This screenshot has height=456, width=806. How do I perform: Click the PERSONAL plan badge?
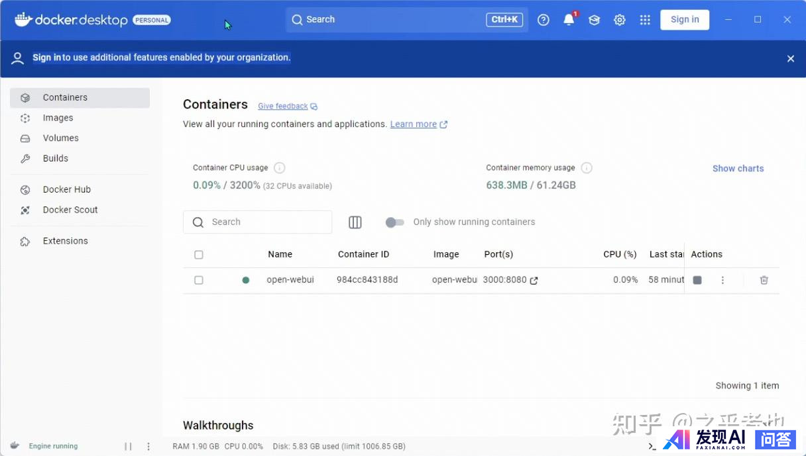152,21
